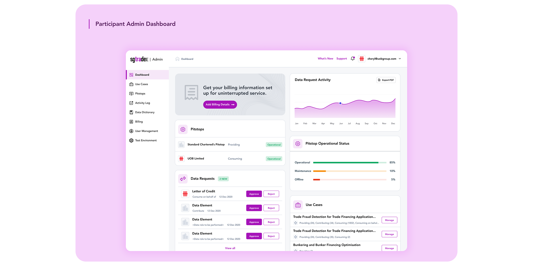Reject the Letter of Credit request
Image resolution: width=533 pixels, height=266 pixels.
click(x=271, y=194)
